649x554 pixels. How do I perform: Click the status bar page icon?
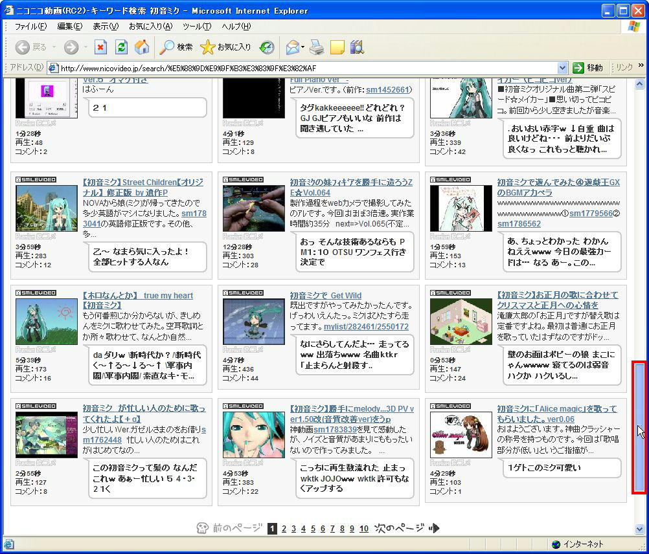pos(8,544)
